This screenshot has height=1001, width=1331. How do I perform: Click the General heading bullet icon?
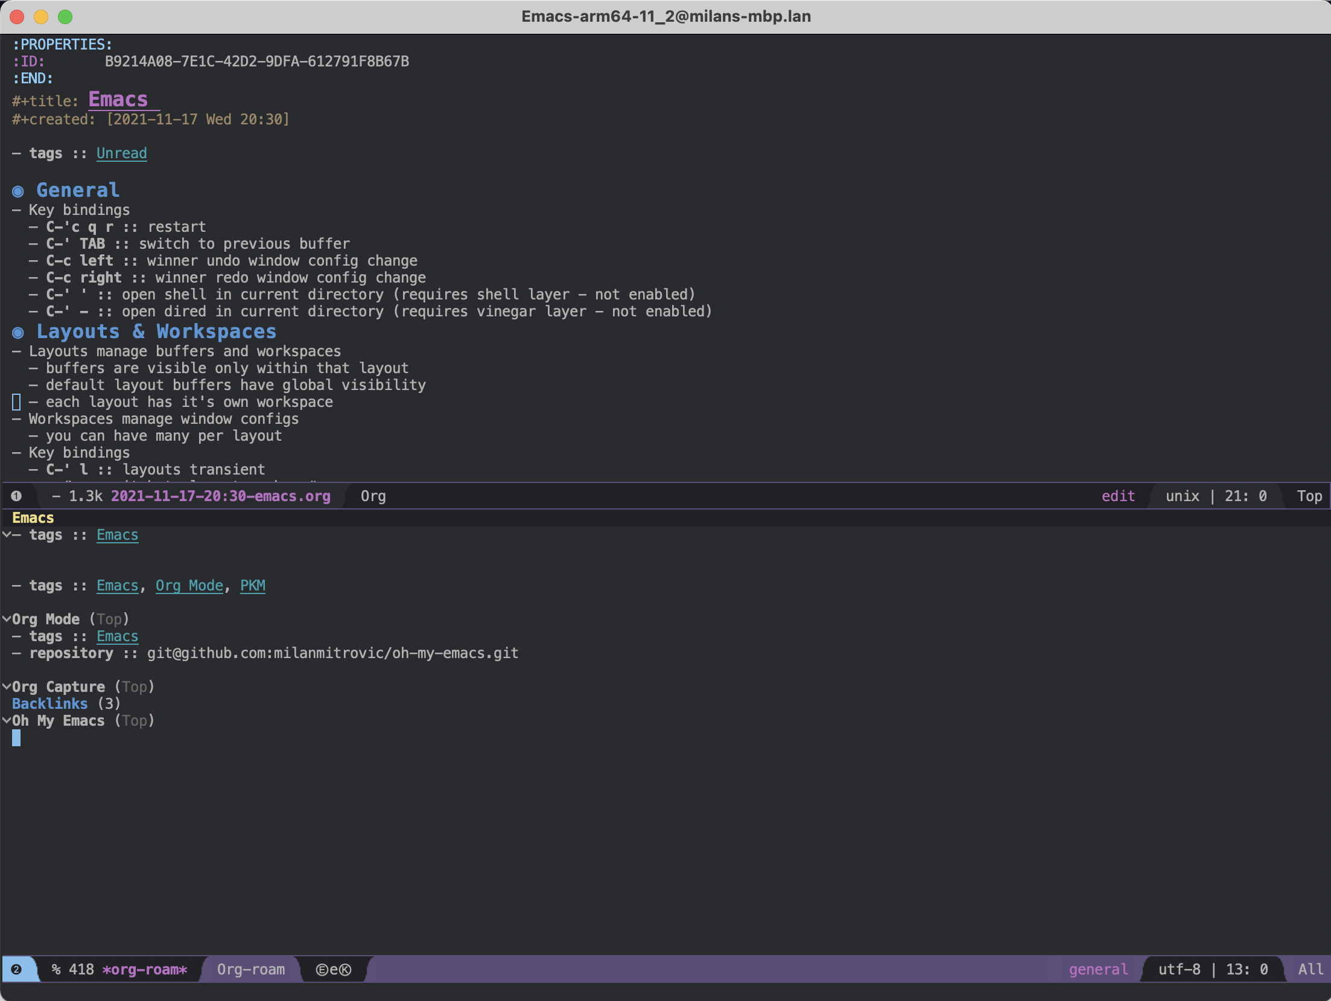click(18, 191)
